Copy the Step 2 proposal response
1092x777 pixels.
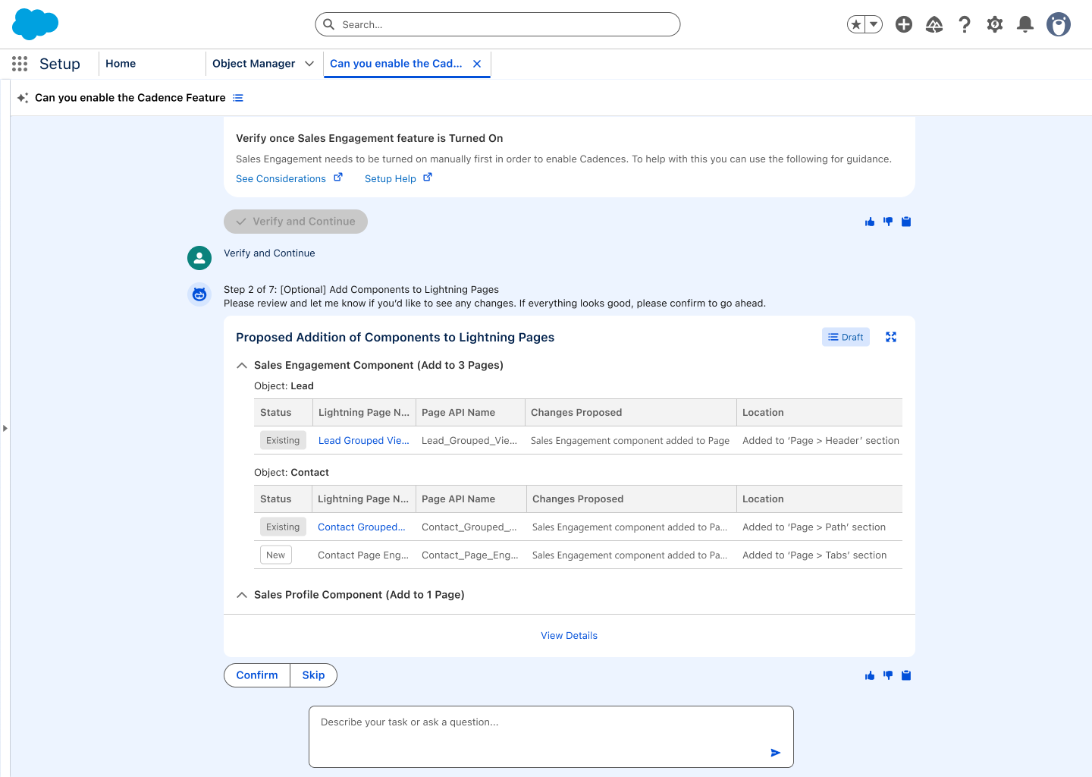[906, 675]
